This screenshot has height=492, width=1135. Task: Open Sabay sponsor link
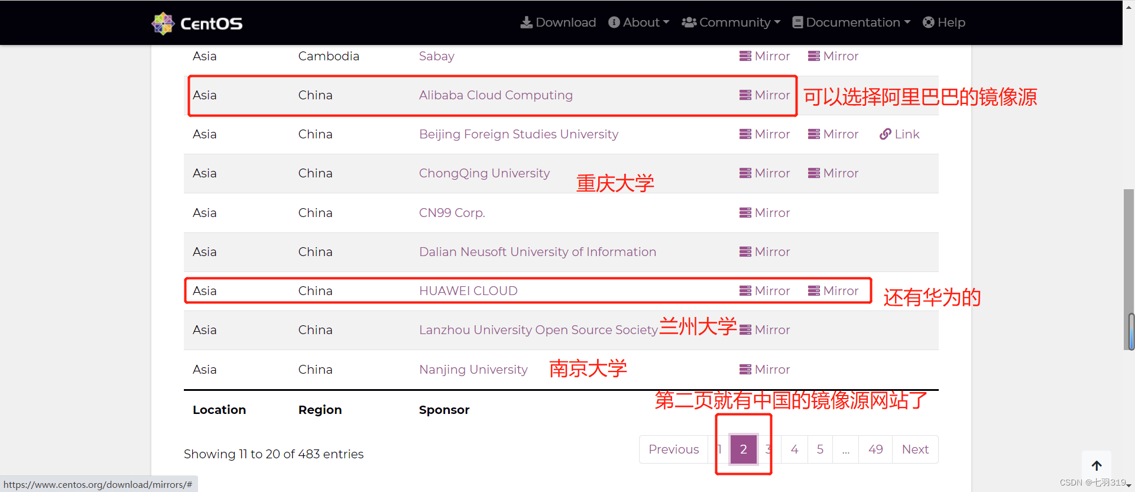pyautogui.click(x=436, y=56)
